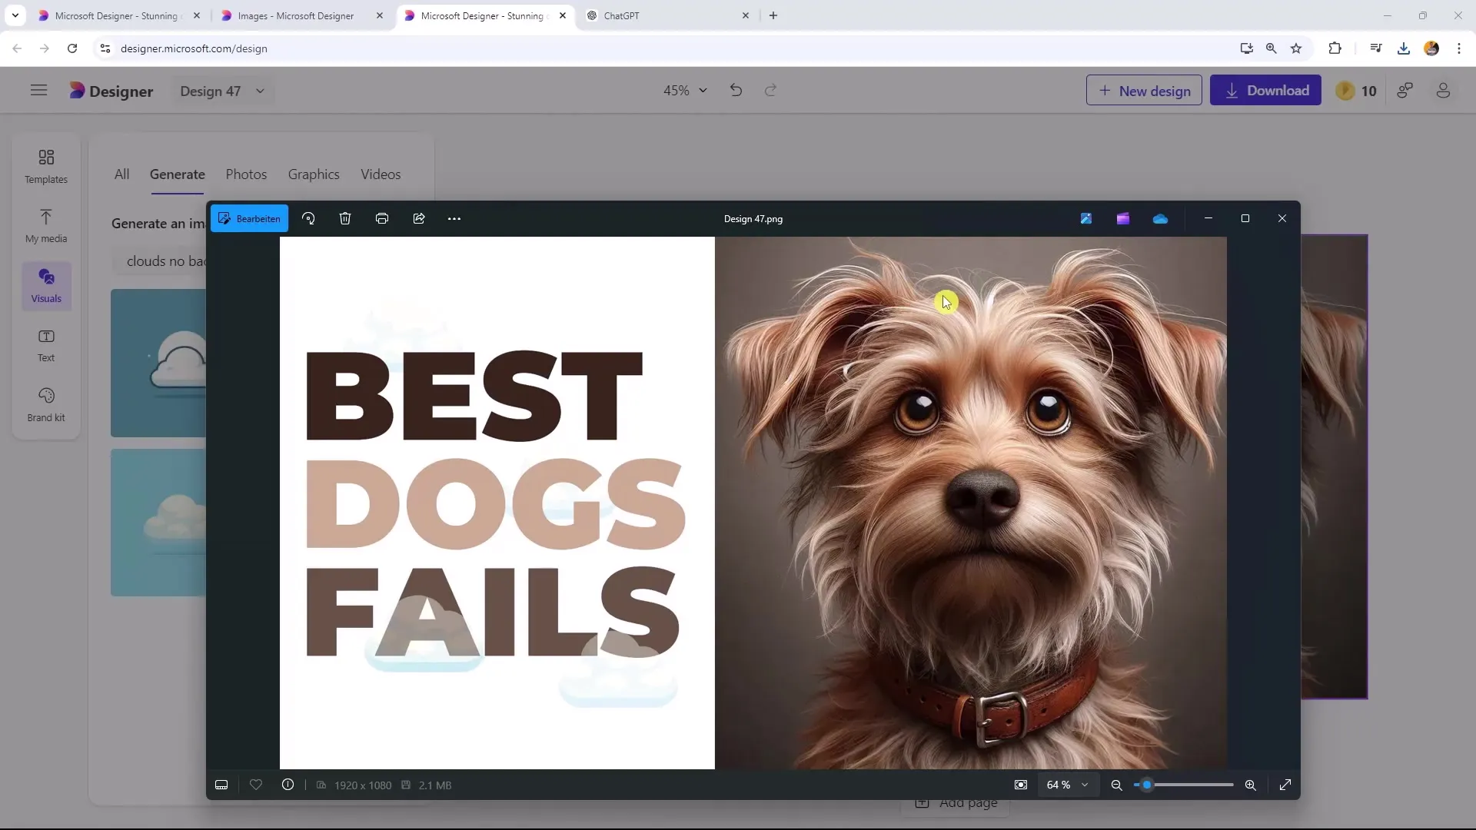Expand the zoom level dropdown at 45%
The height and width of the screenshot is (830, 1476).
pos(685,90)
